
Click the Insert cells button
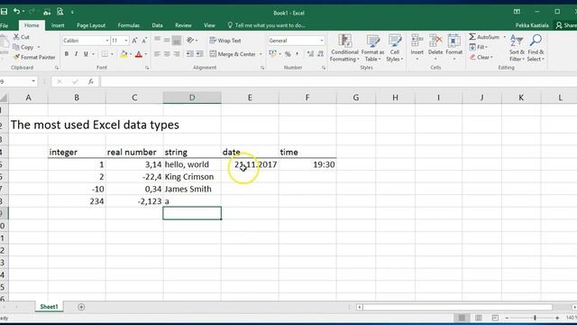pos(417,48)
